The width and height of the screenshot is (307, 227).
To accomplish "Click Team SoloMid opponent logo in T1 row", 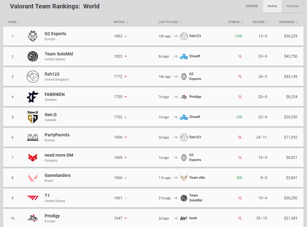I will (x=184, y=198).
